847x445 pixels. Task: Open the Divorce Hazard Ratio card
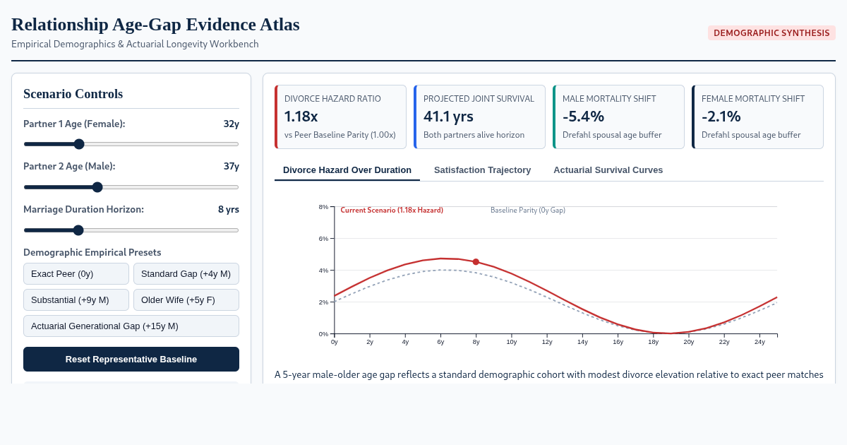[340, 117]
